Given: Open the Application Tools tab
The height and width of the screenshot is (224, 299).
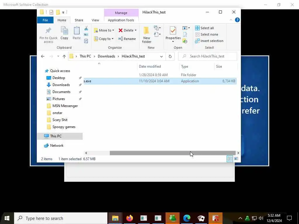Looking at the screenshot, I should point(121,20).
